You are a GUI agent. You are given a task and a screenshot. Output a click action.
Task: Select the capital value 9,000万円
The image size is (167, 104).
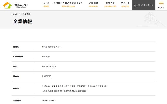point(46,76)
